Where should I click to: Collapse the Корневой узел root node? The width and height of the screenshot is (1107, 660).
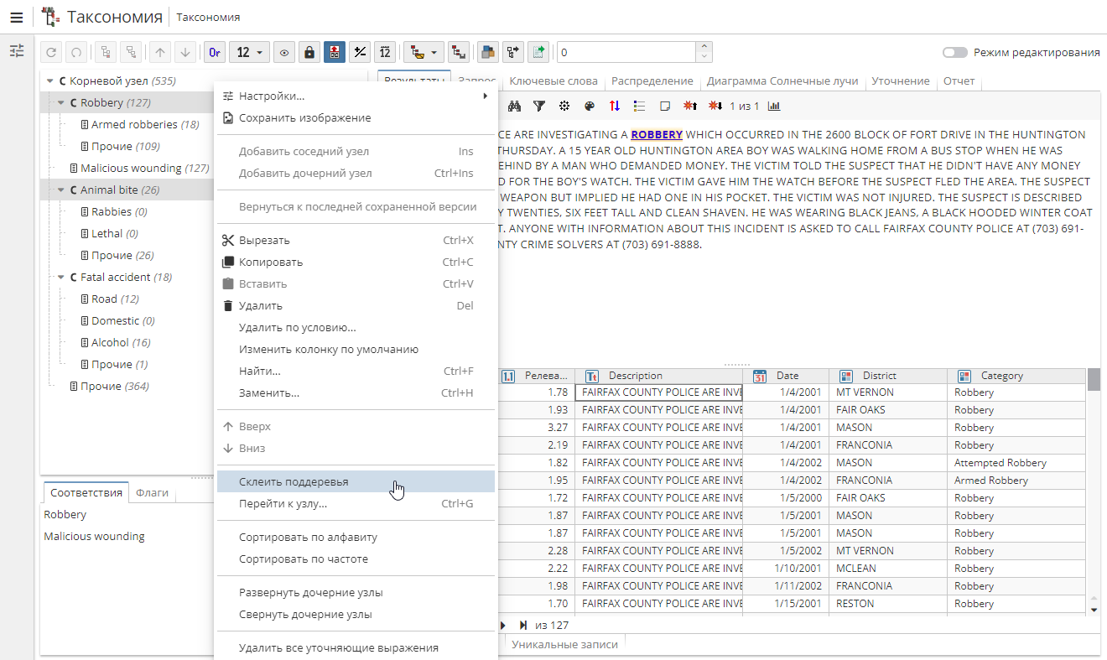pos(50,81)
